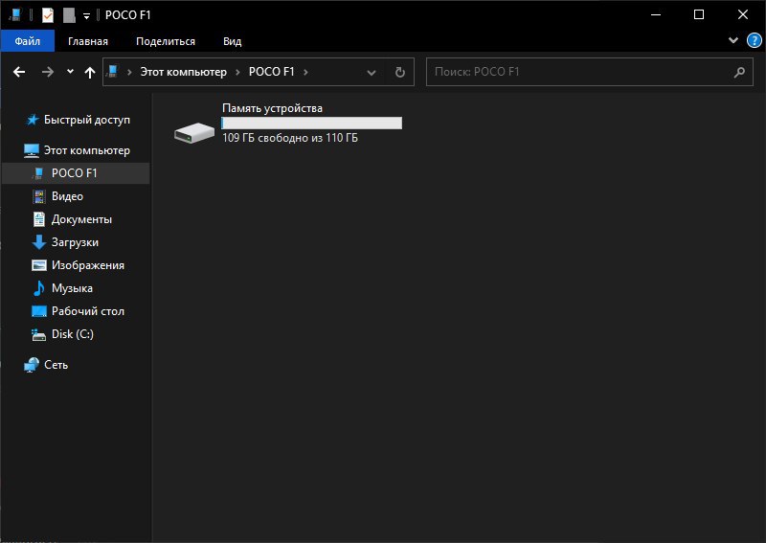Image resolution: width=766 pixels, height=543 pixels.
Task: Select Disk (C:) in the sidebar
Action: click(x=73, y=334)
